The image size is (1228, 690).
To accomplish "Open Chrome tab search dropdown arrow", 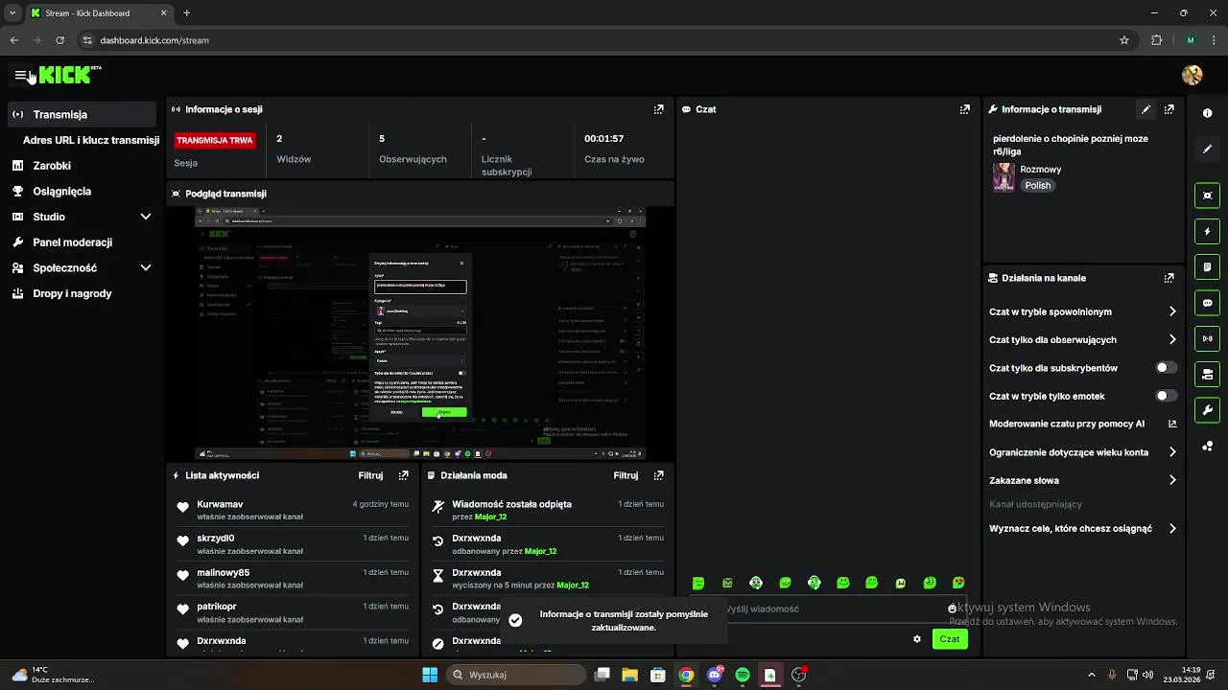I will pos(12,13).
